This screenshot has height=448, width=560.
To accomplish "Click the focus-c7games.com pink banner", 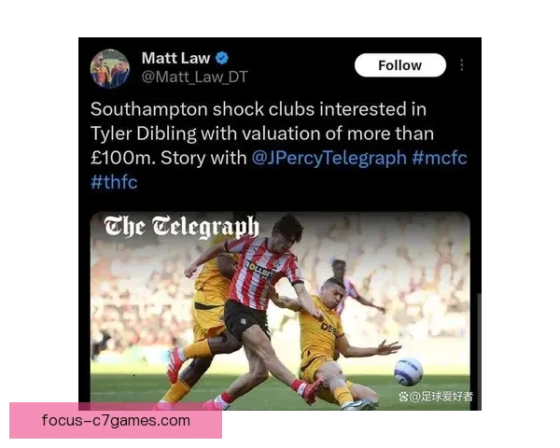I will (x=116, y=421).
